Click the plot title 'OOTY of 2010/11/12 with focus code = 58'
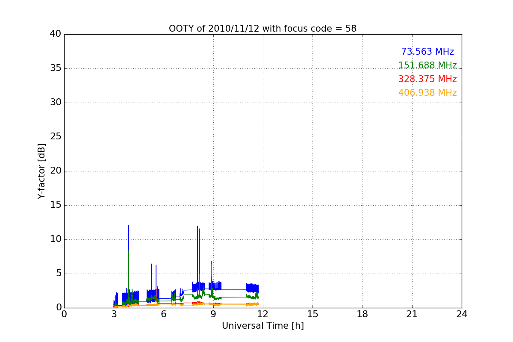 (x=262, y=29)
